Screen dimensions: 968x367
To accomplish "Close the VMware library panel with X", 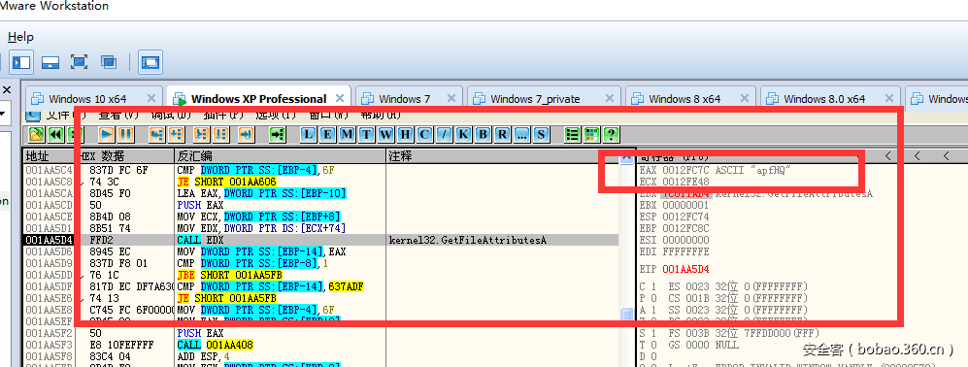I will point(7,90).
